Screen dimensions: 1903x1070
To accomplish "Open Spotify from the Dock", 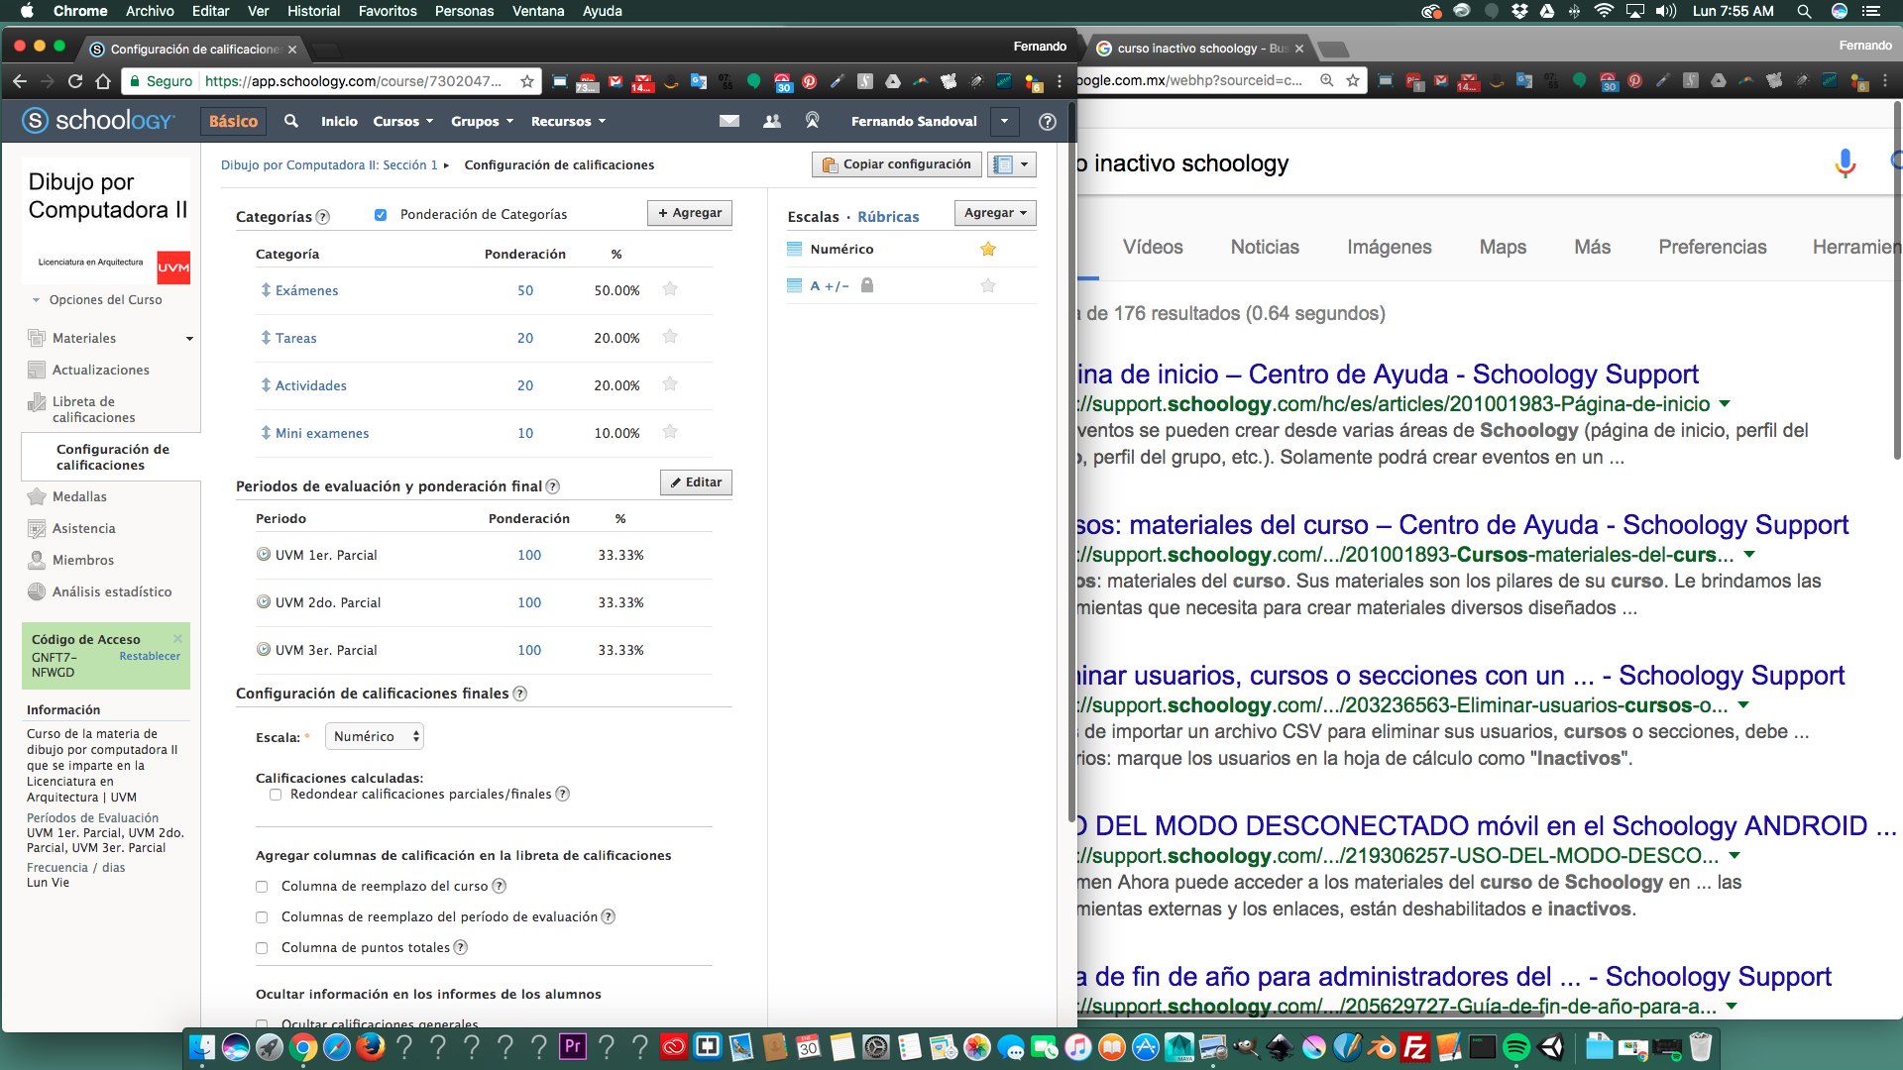I will point(1516,1047).
